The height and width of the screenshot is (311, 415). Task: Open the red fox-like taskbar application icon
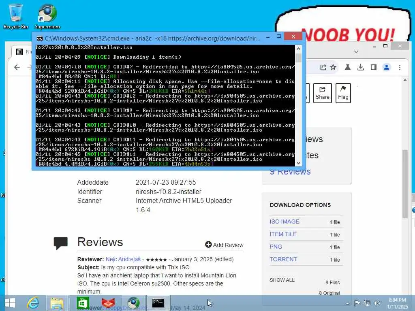[108, 303]
